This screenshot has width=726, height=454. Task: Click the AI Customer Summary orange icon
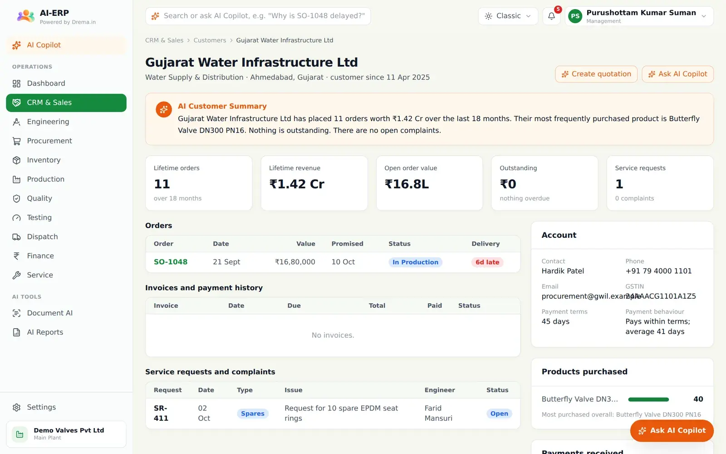[164, 109]
